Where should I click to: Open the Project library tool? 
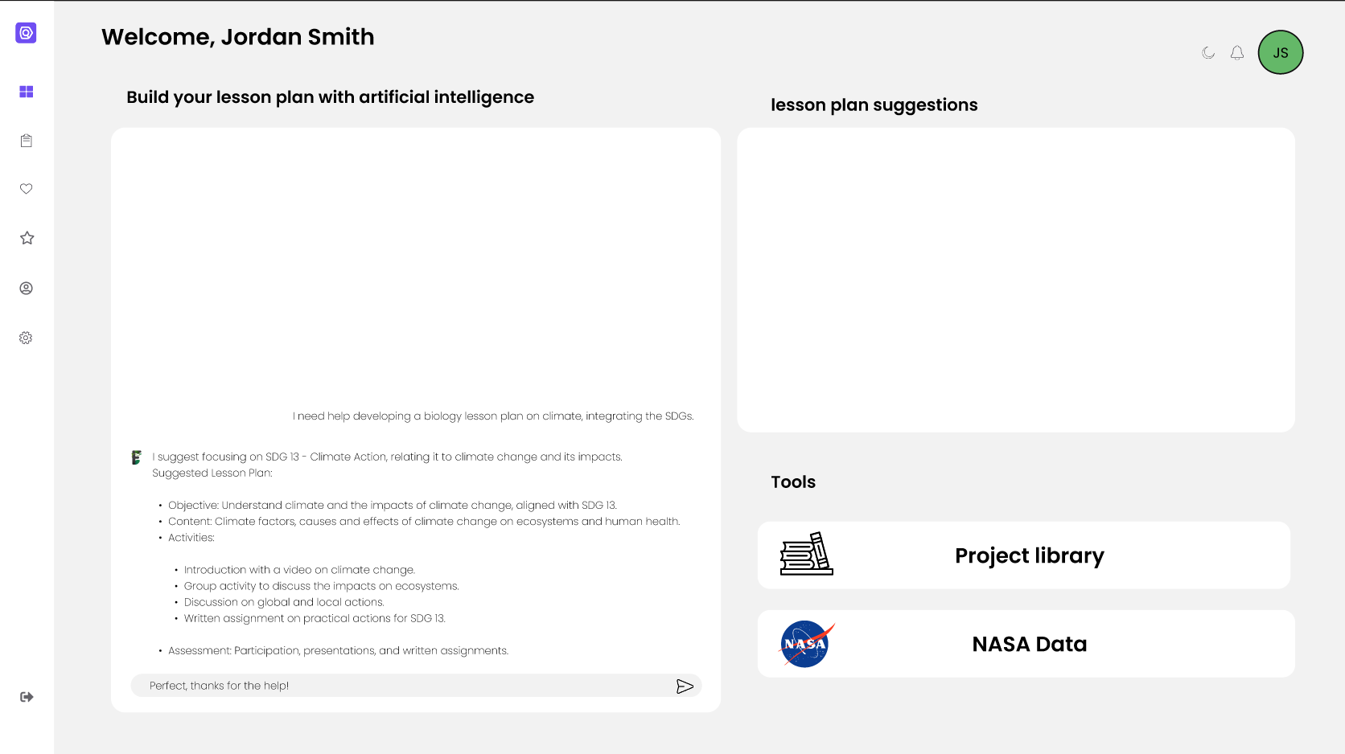pyautogui.click(x=1024, y=555)
